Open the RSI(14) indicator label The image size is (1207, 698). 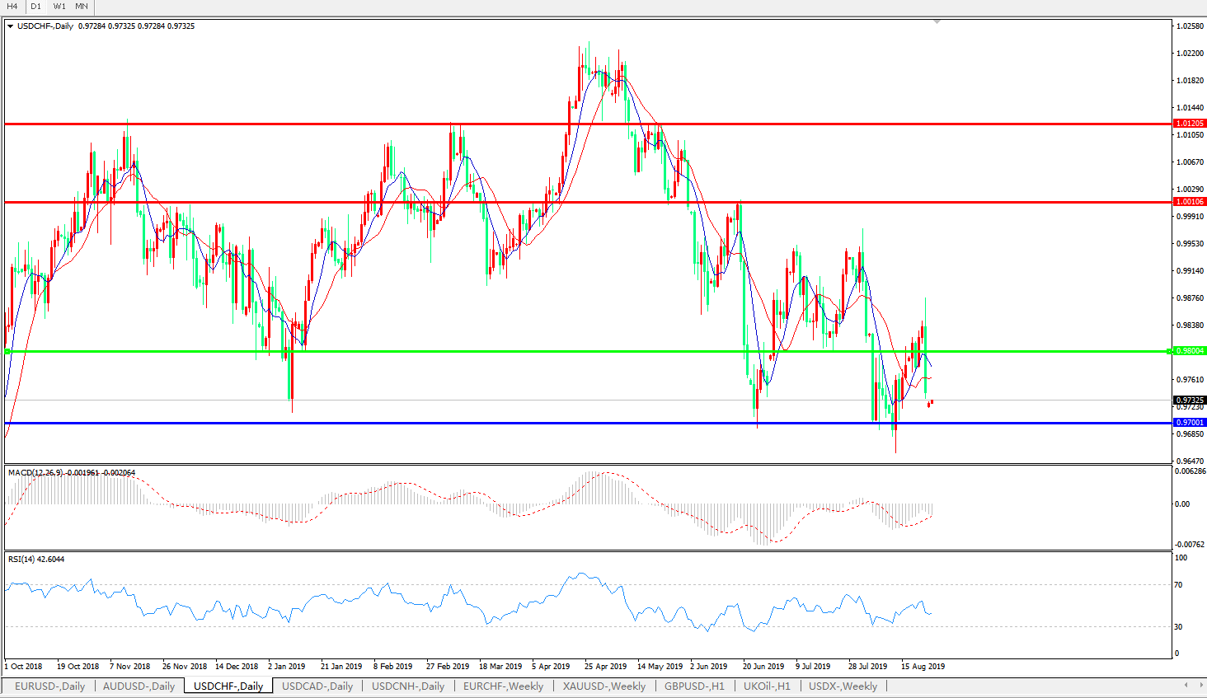[x=35, y=560]
